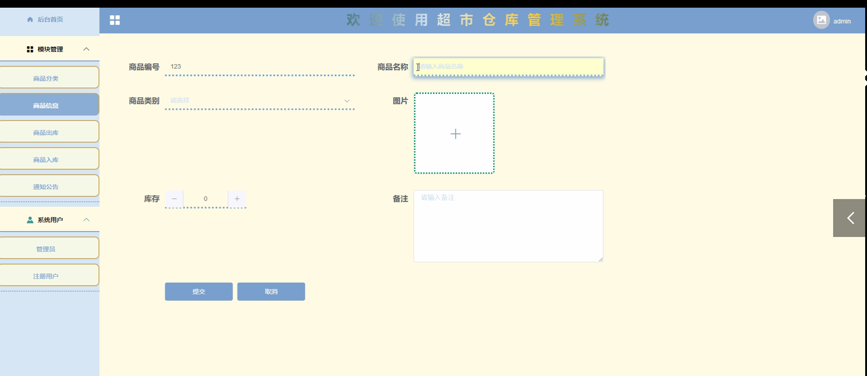
Task: Click the admin avatar image icon
Action: [x=821, y=20]
